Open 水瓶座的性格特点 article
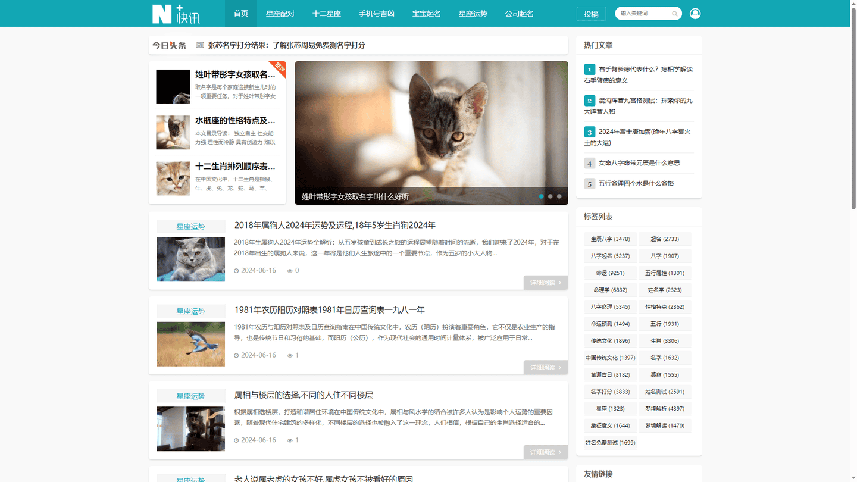This screenshot has width=857, height=482. (235, 120)
